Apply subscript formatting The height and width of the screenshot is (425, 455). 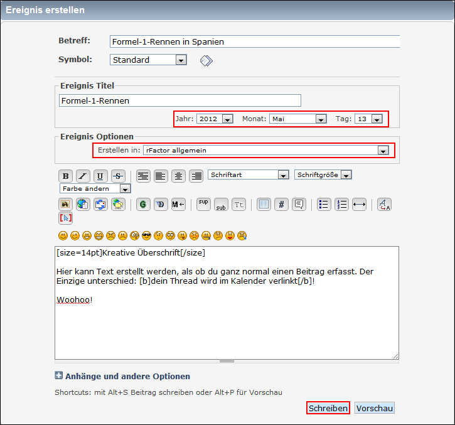point(221,205)
